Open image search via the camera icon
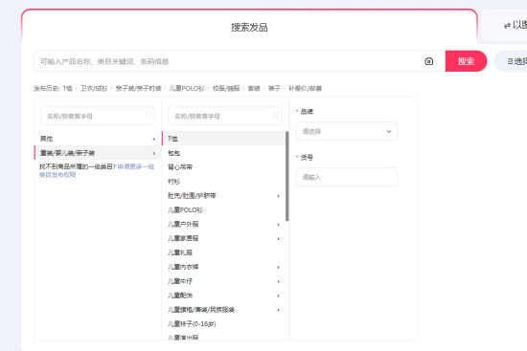The image size is (527, 351). click(428, 61)
